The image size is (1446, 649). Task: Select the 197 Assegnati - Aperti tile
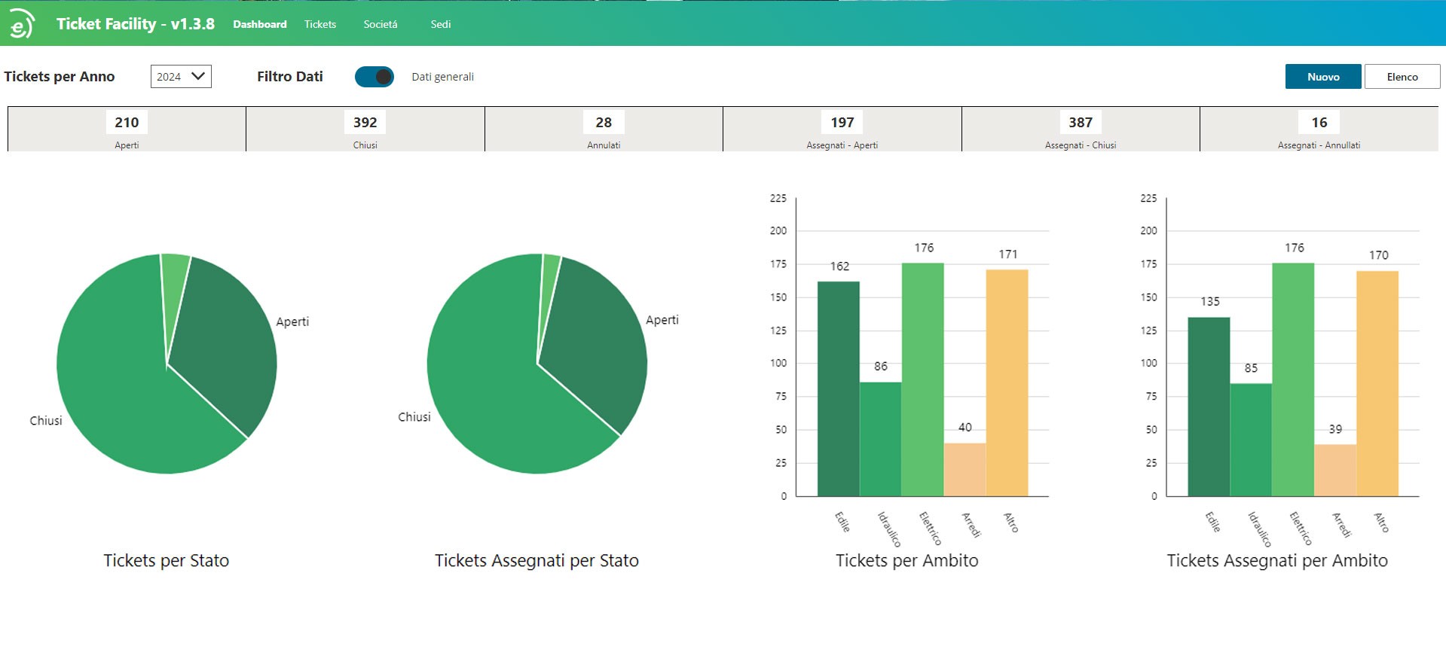pos(842,129)
